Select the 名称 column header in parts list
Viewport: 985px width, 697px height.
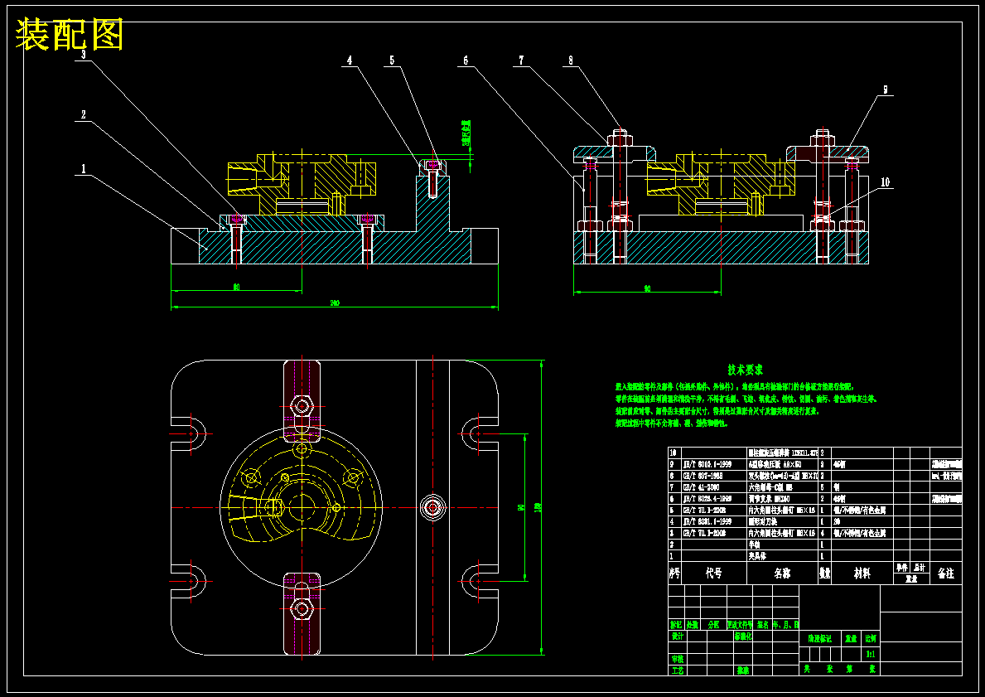pos(782,574)
